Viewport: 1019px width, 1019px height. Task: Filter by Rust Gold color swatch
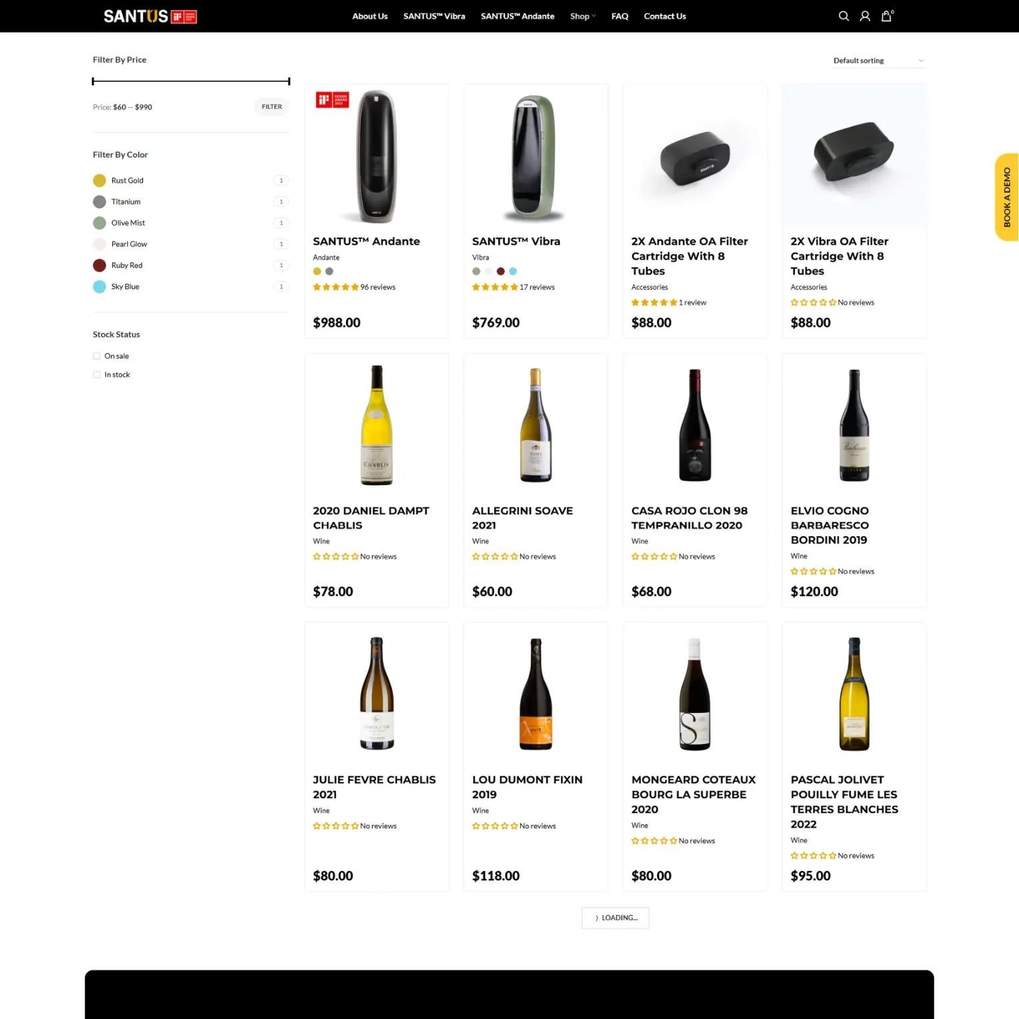(x=99, y=181)
